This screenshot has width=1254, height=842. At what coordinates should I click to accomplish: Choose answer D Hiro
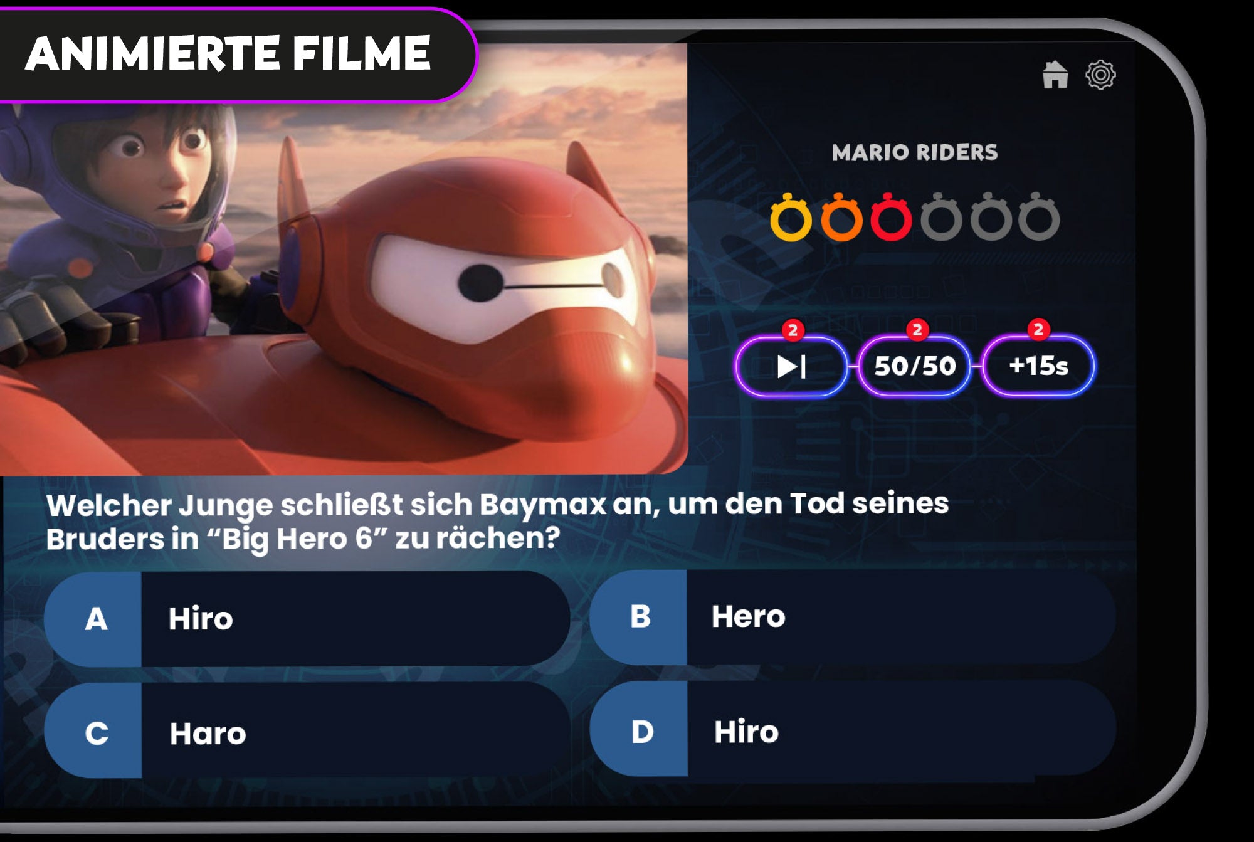(x=853, y=730)
